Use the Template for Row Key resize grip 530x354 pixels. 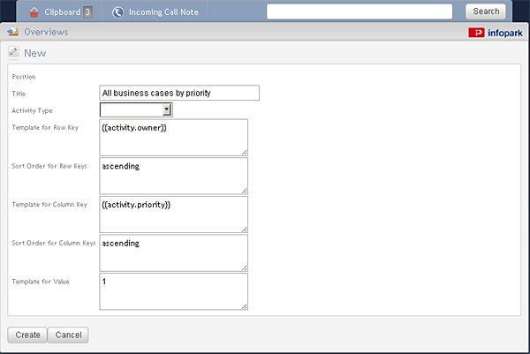pyautogui.click(x=245, y=153)
